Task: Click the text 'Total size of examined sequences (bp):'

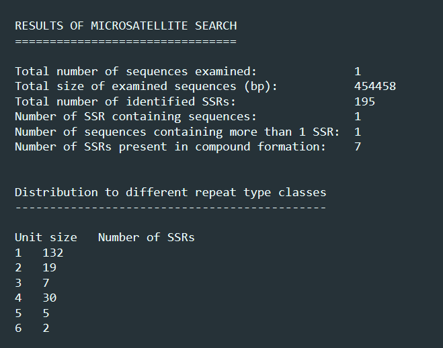Action: click(x=146, y=87)
